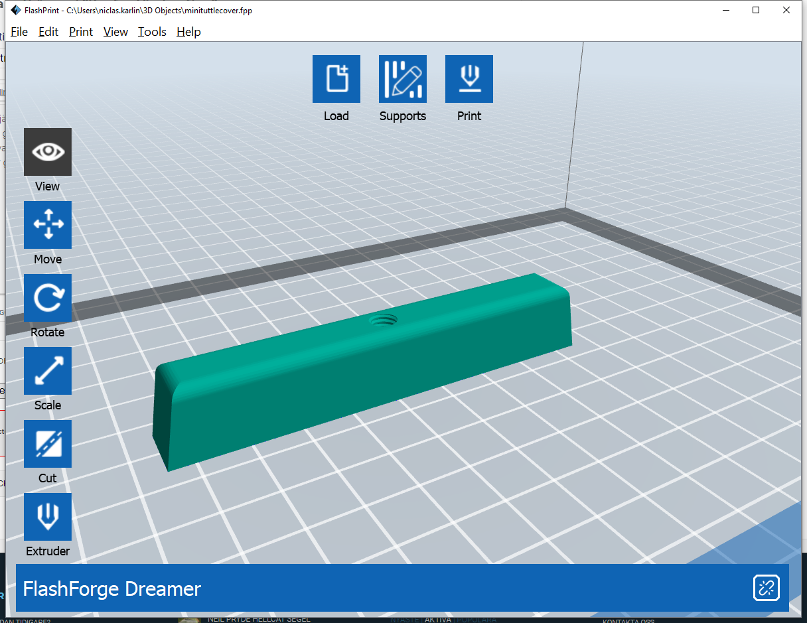Click the printer connection link icon
This screenshot has width=807, height=623.
pyautogui.click(x=766, y=588)
